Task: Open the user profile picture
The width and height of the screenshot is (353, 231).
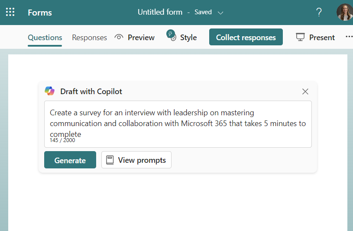Action: [345, 12]
